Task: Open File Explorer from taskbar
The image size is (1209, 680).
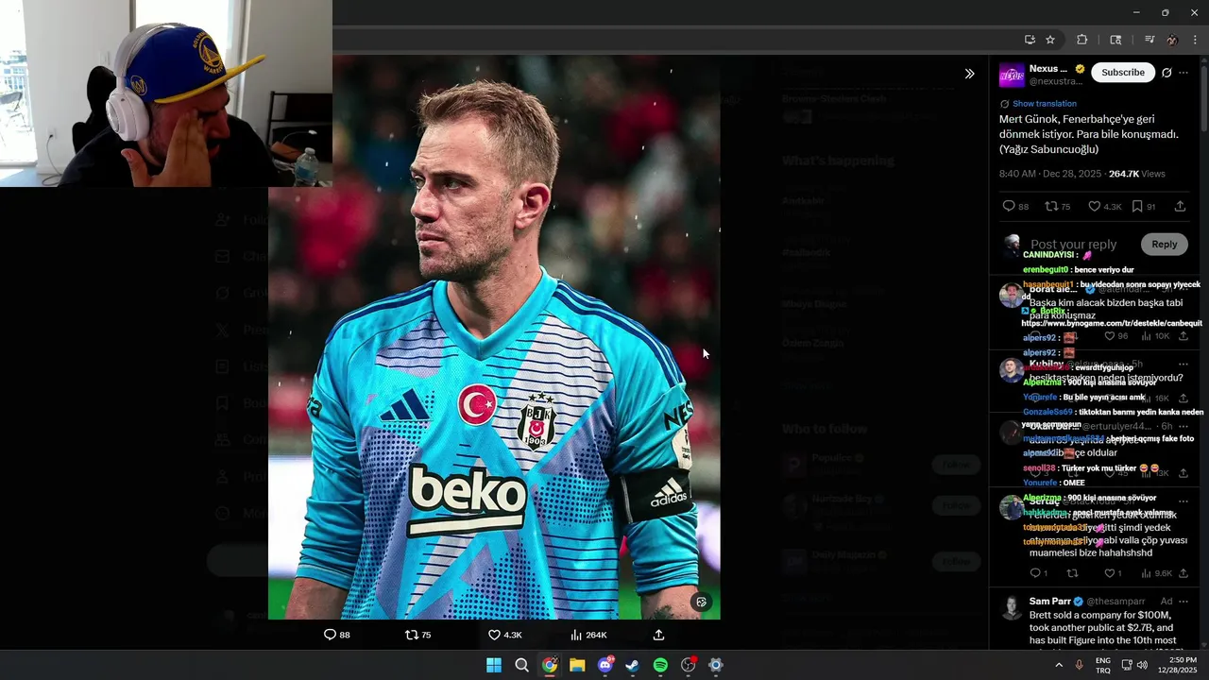Action: pyautogui.click(x=577, y=665)
